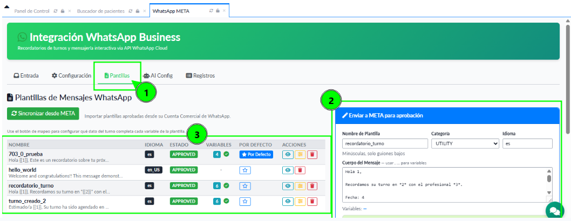Image resolution: width=571 pixels, height=221 pixels.
Task: Set turno_creado_2 as default with star
Action: click(245, 201)
